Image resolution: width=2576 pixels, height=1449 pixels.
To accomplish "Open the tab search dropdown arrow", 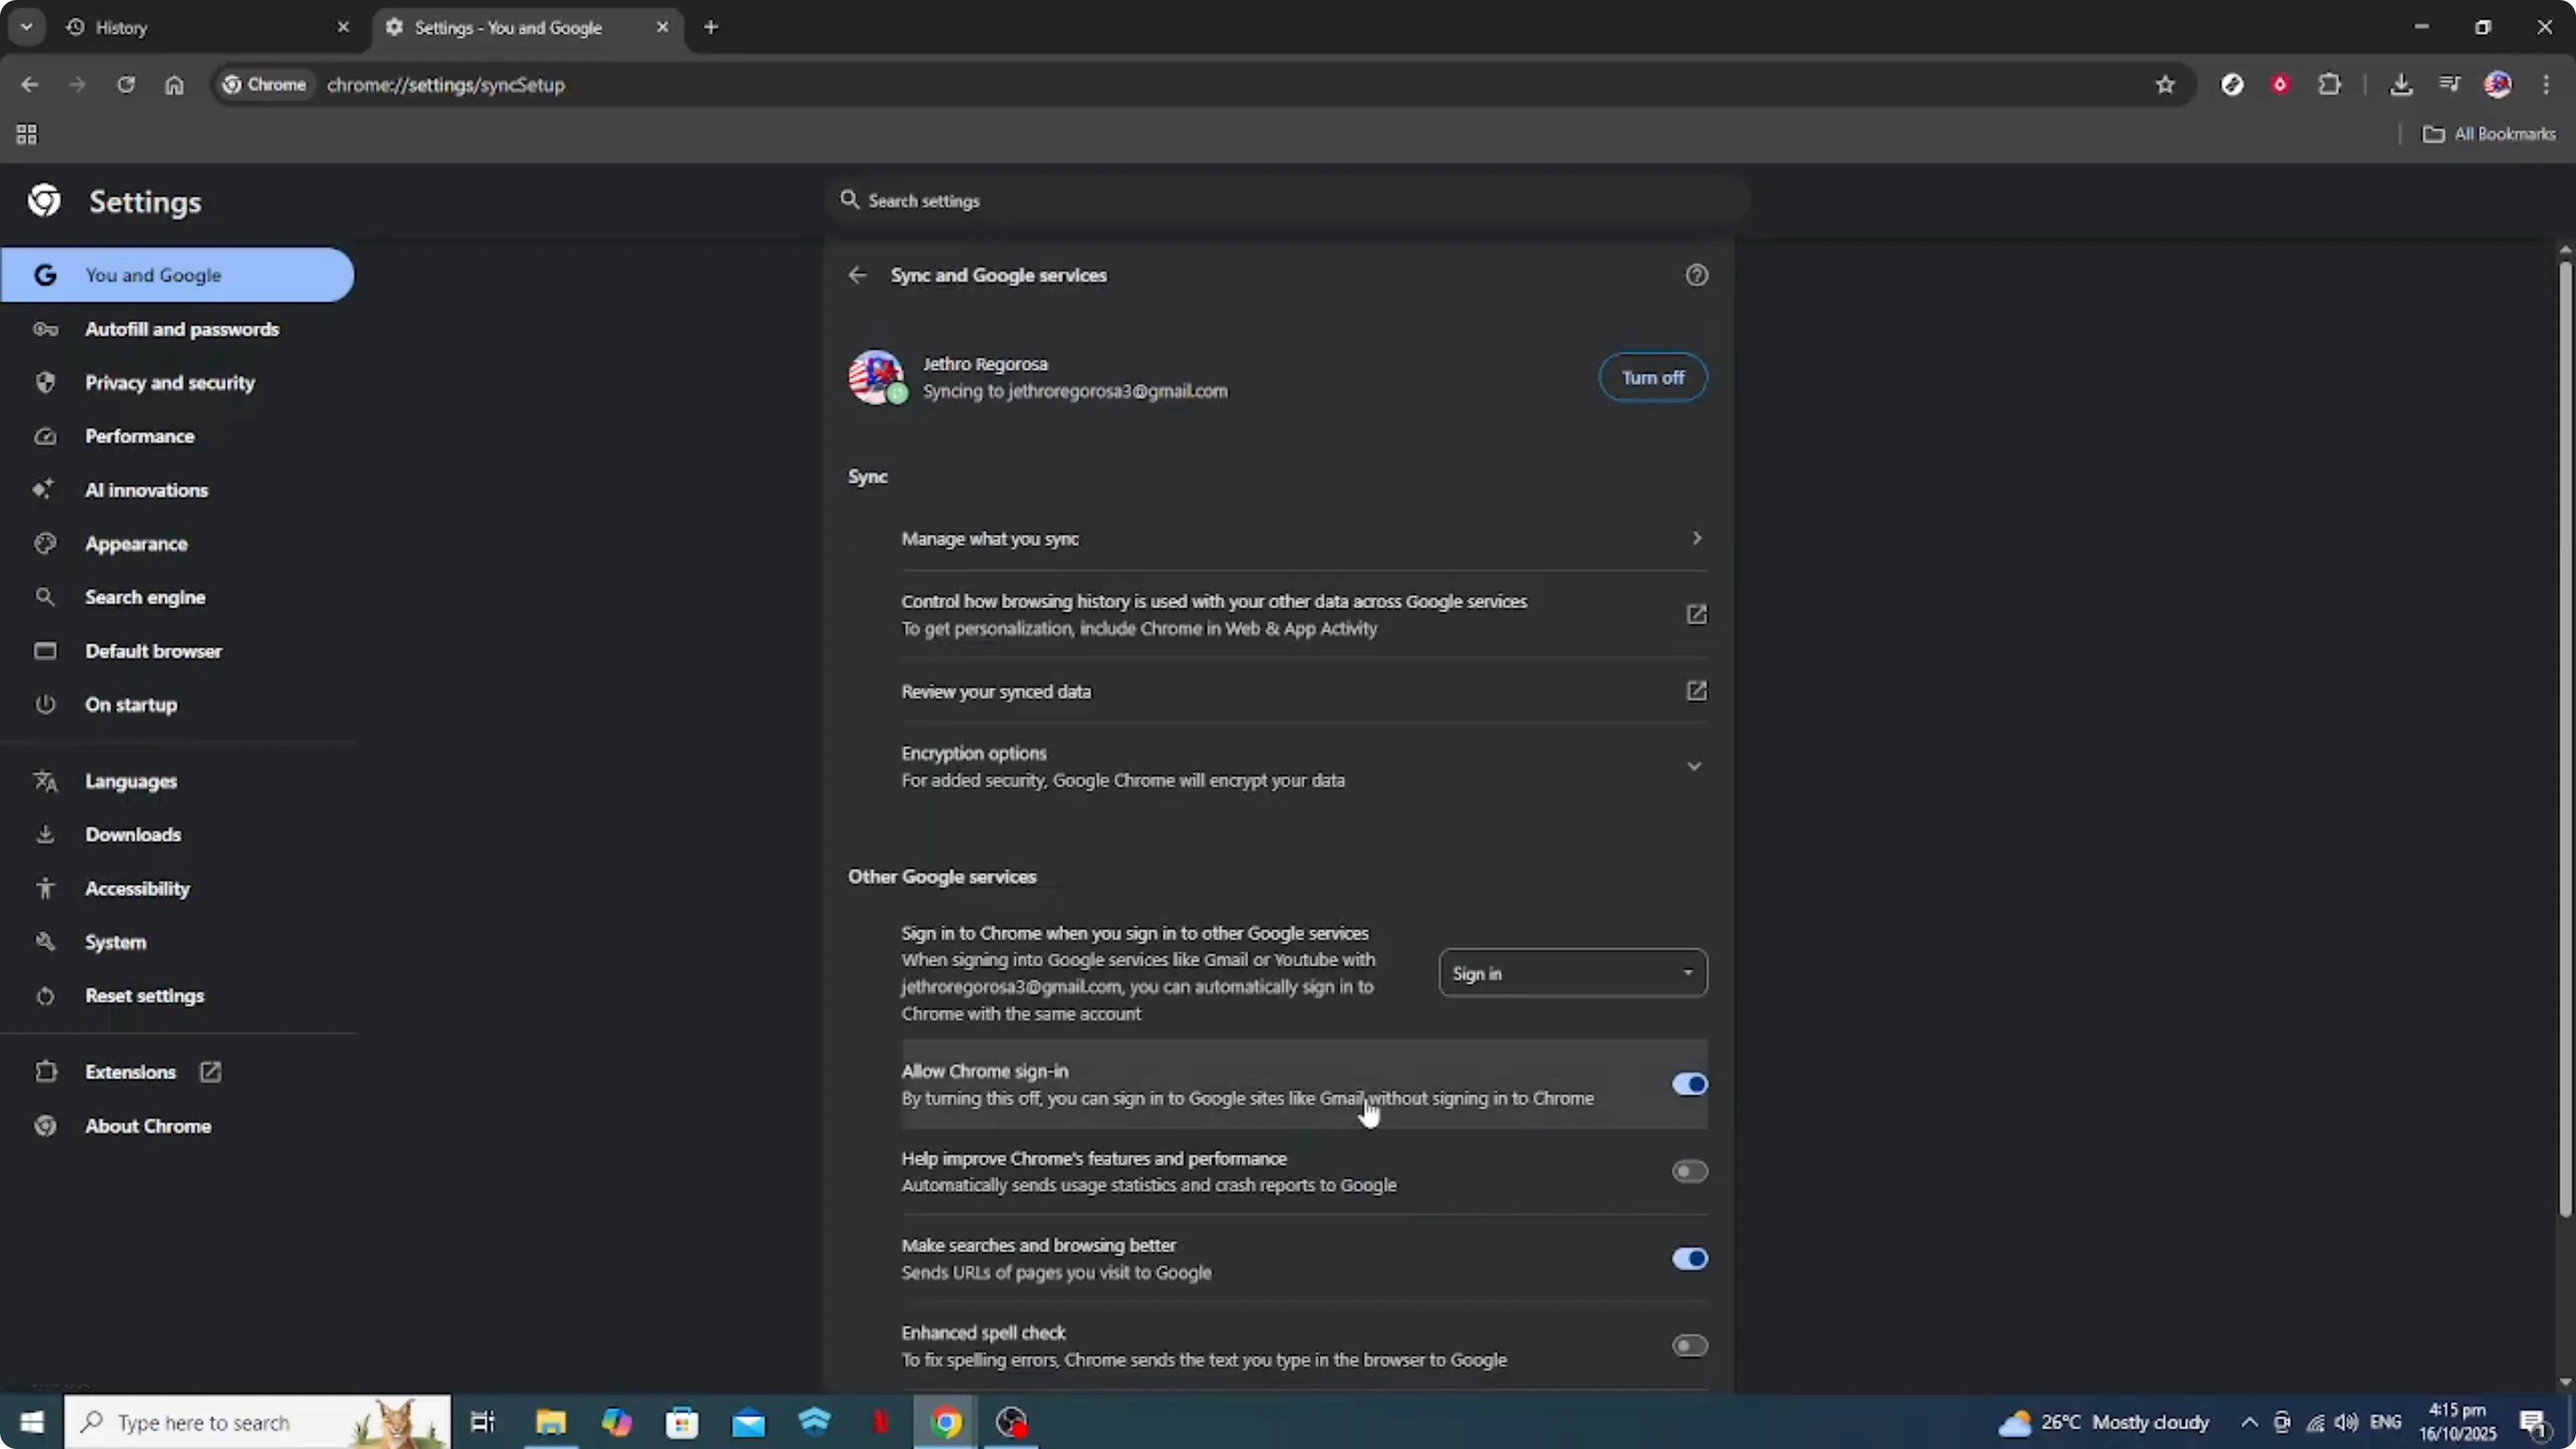I will [27, 27].
